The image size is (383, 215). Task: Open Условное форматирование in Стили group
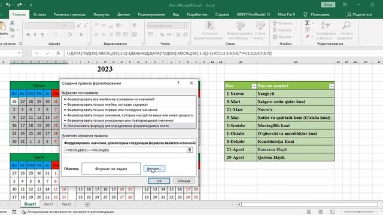[x=209, y=30]
